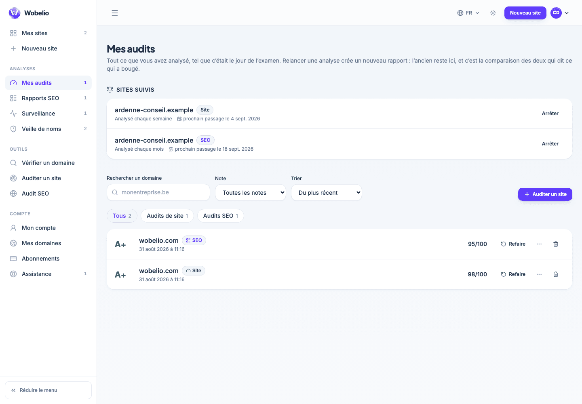Click the Site tag on wobelio.com audit
Image resolution: width=582 pixels, height=404 pixels.
[x=194, y=271]
